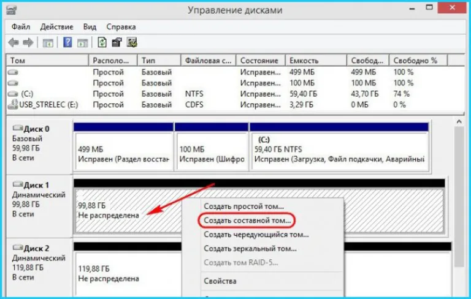Image resolution: width=471 pixels, height=299 pixels.
Task: Click the scroll-up arrow of disk pane scrollbar
Action: click(x=459, y=121)
